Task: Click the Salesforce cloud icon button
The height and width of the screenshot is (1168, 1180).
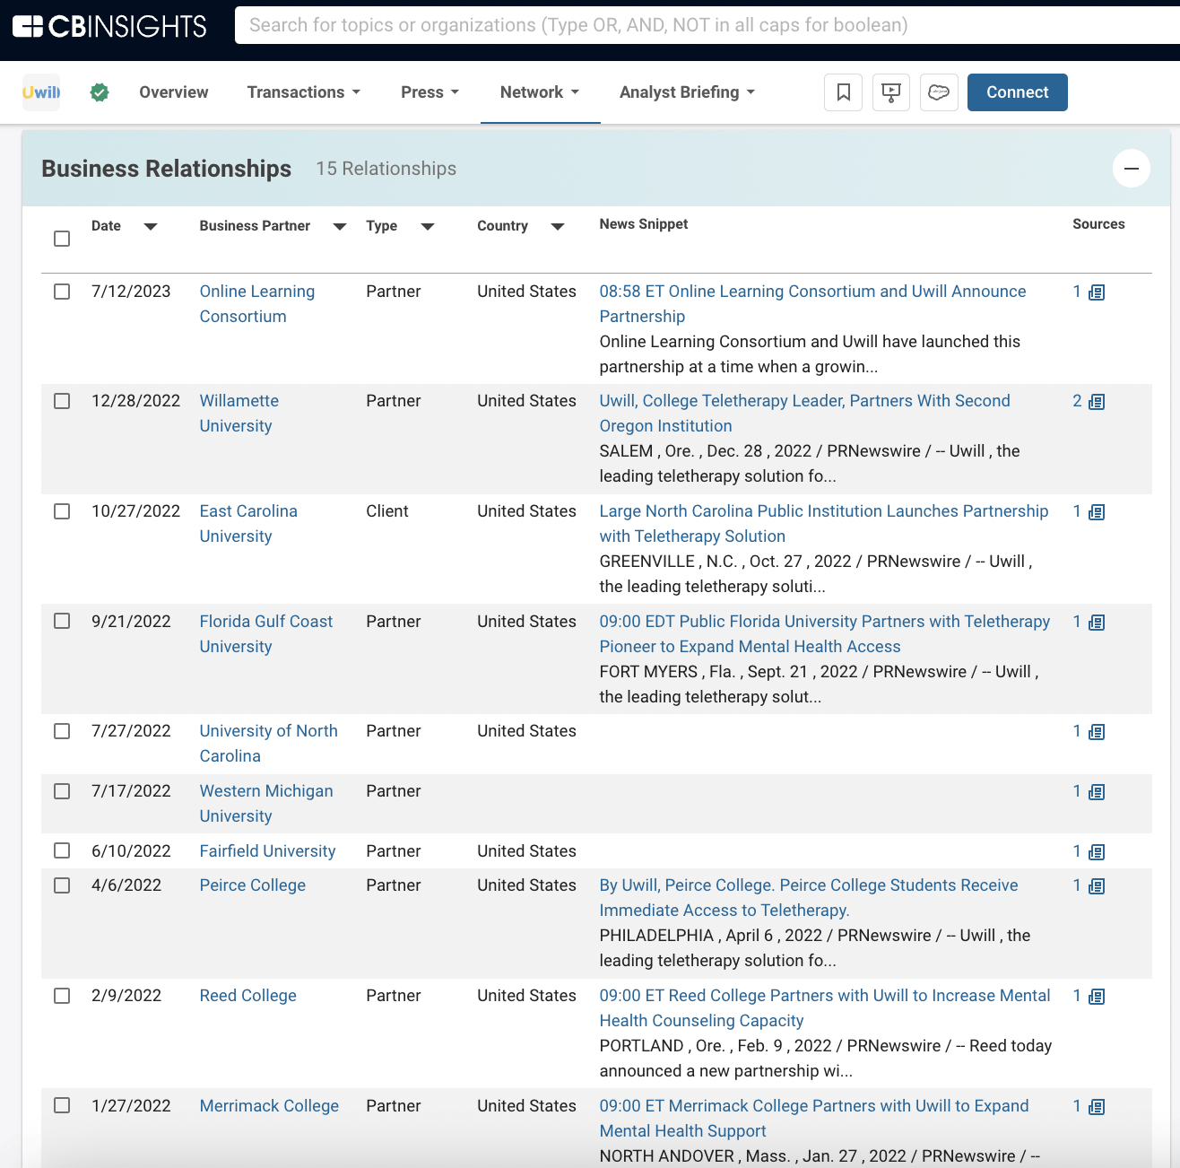Action: click(938, 92)
